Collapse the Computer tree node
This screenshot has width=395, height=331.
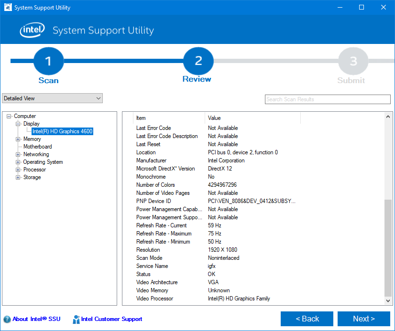pyautogui.click(x=9, y=116)
